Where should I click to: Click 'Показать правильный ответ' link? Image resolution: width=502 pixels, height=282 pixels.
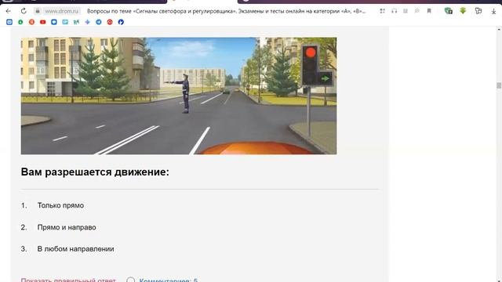(x=68, y=280)
